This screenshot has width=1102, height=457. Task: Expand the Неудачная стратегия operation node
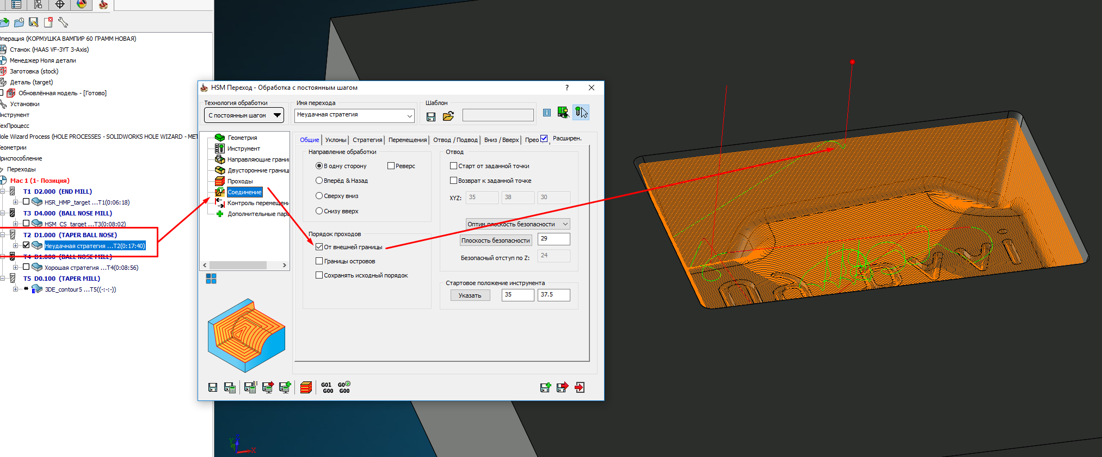(16, 245)
